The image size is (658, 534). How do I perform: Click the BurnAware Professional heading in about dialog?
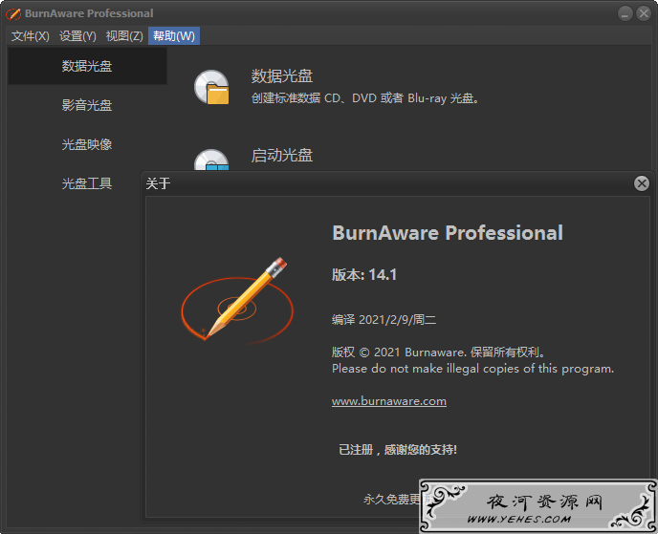[448, 233]
